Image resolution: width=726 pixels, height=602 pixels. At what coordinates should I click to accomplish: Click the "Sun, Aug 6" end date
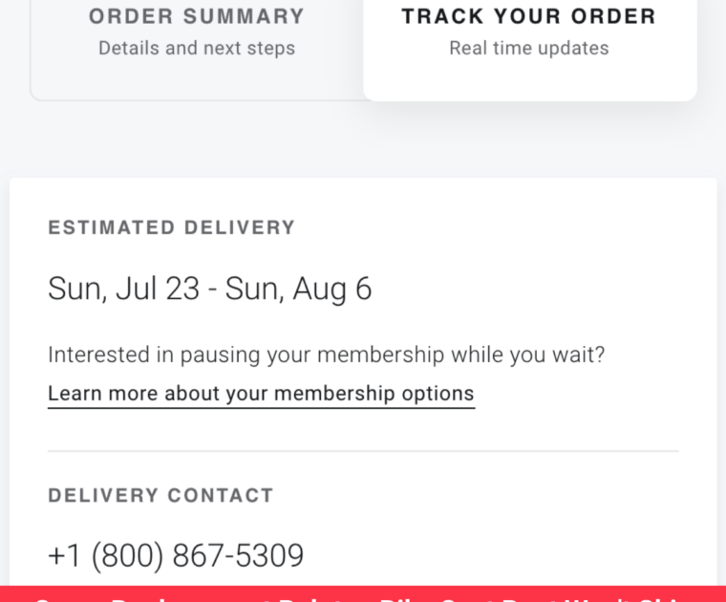tap(299, 289)
